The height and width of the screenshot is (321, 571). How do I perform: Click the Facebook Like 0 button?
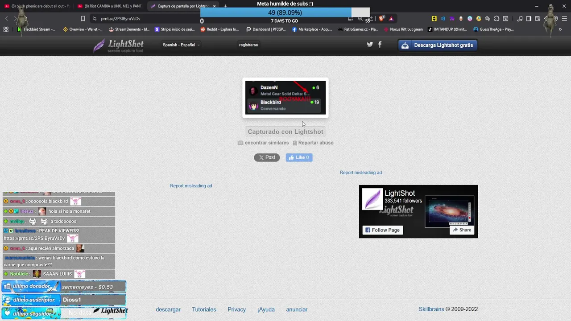(x=299, y=157)
